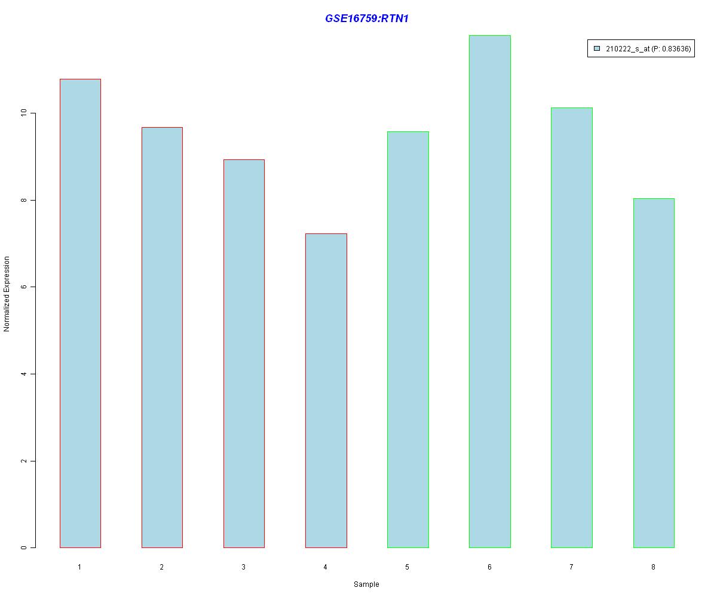717x597 pixels.
Task: Select the bar for sample 7
Action: click(571, 328)
